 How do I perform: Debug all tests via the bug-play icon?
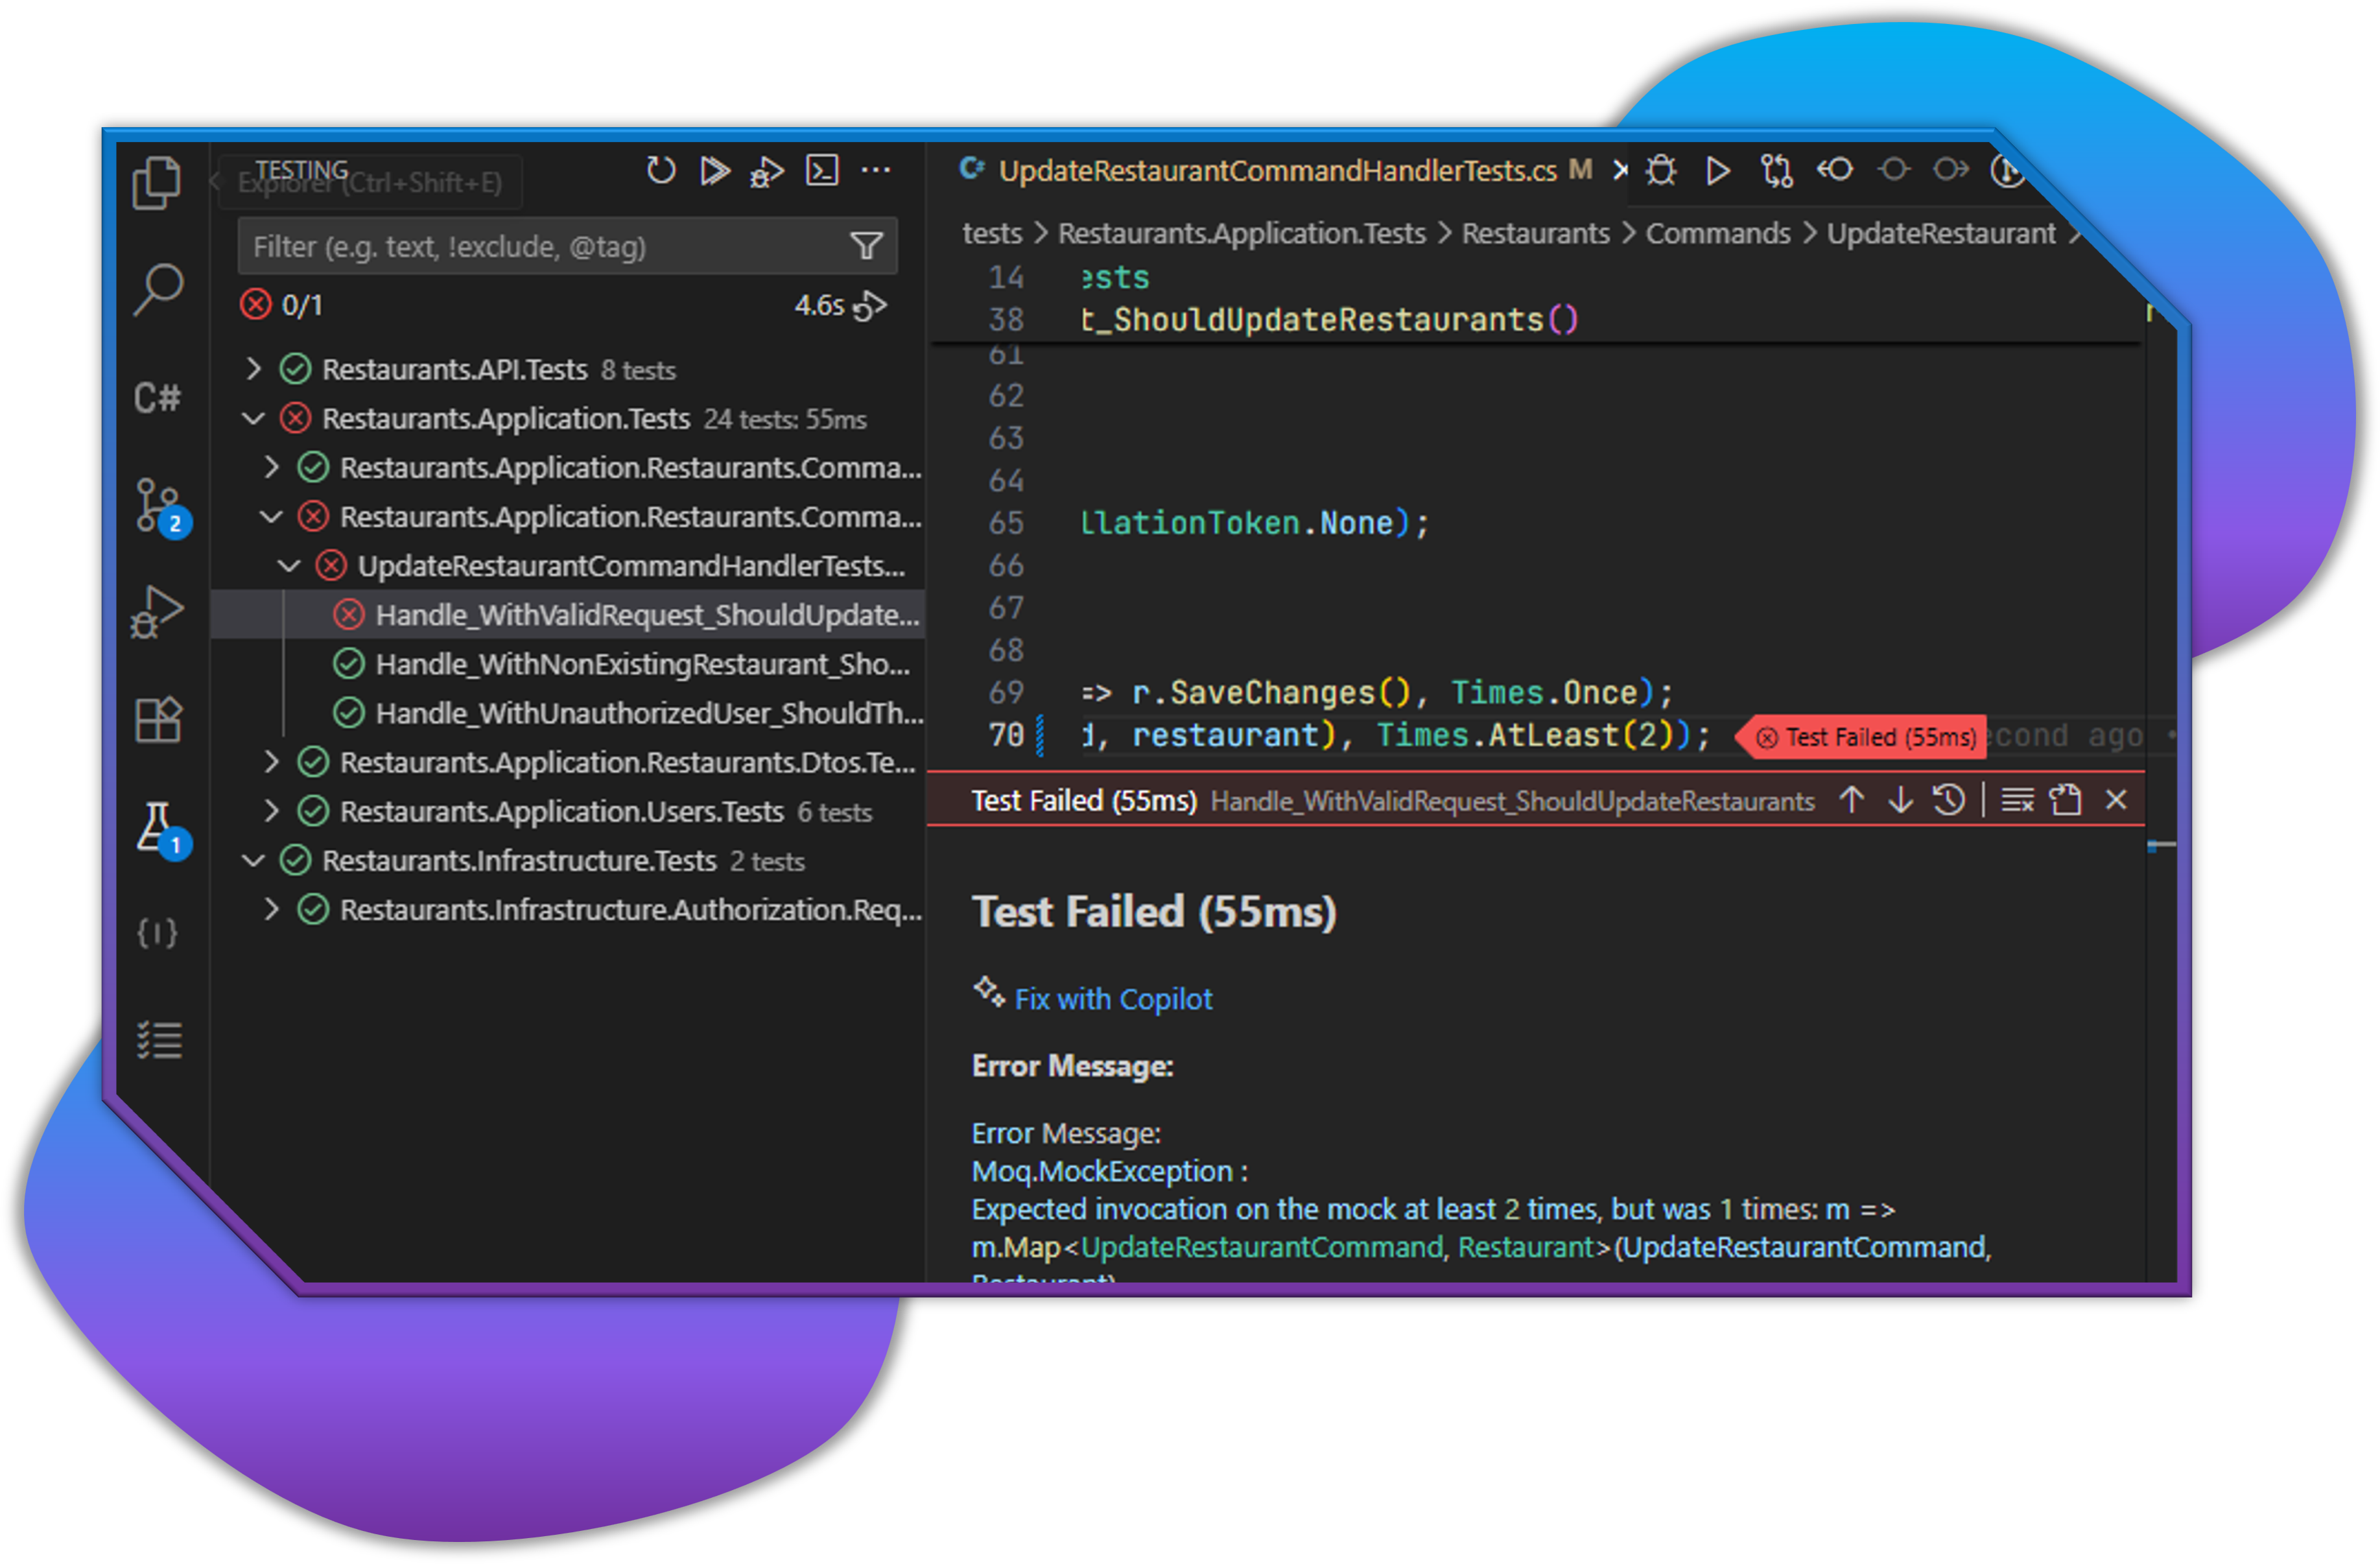click(x=766, y=171)
